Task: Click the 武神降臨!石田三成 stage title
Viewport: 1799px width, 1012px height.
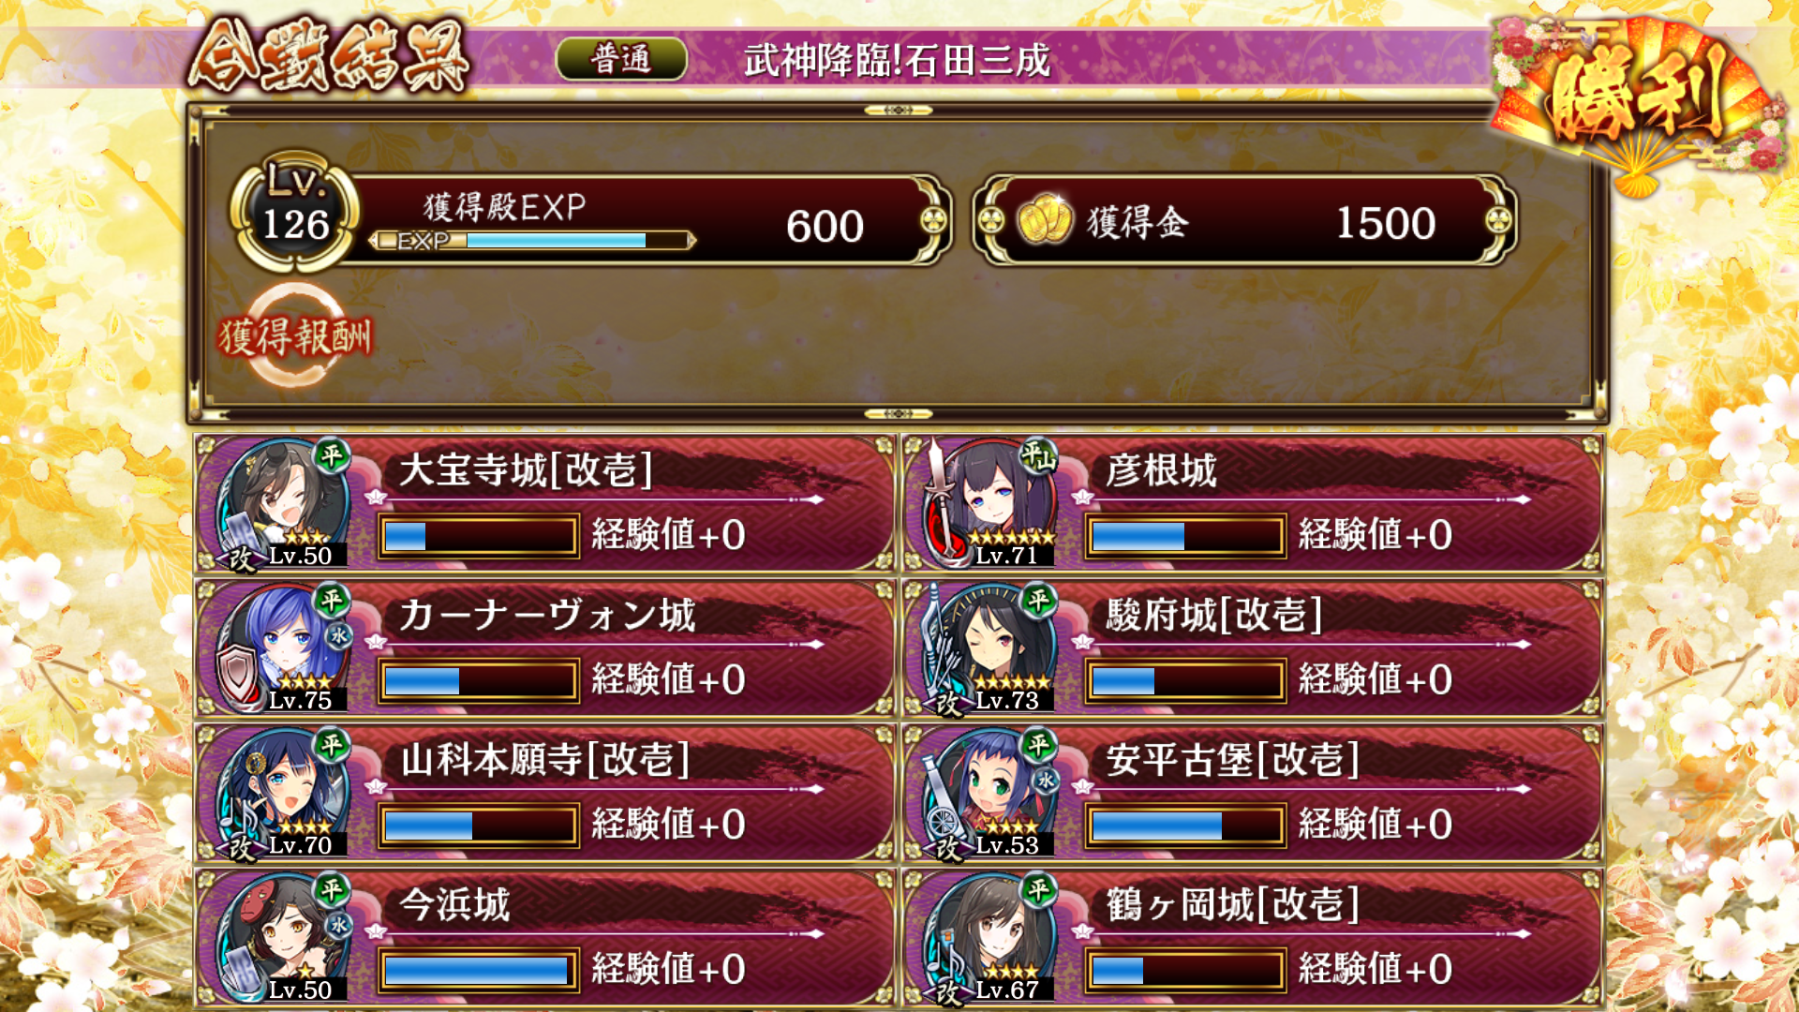Action: 897,60
